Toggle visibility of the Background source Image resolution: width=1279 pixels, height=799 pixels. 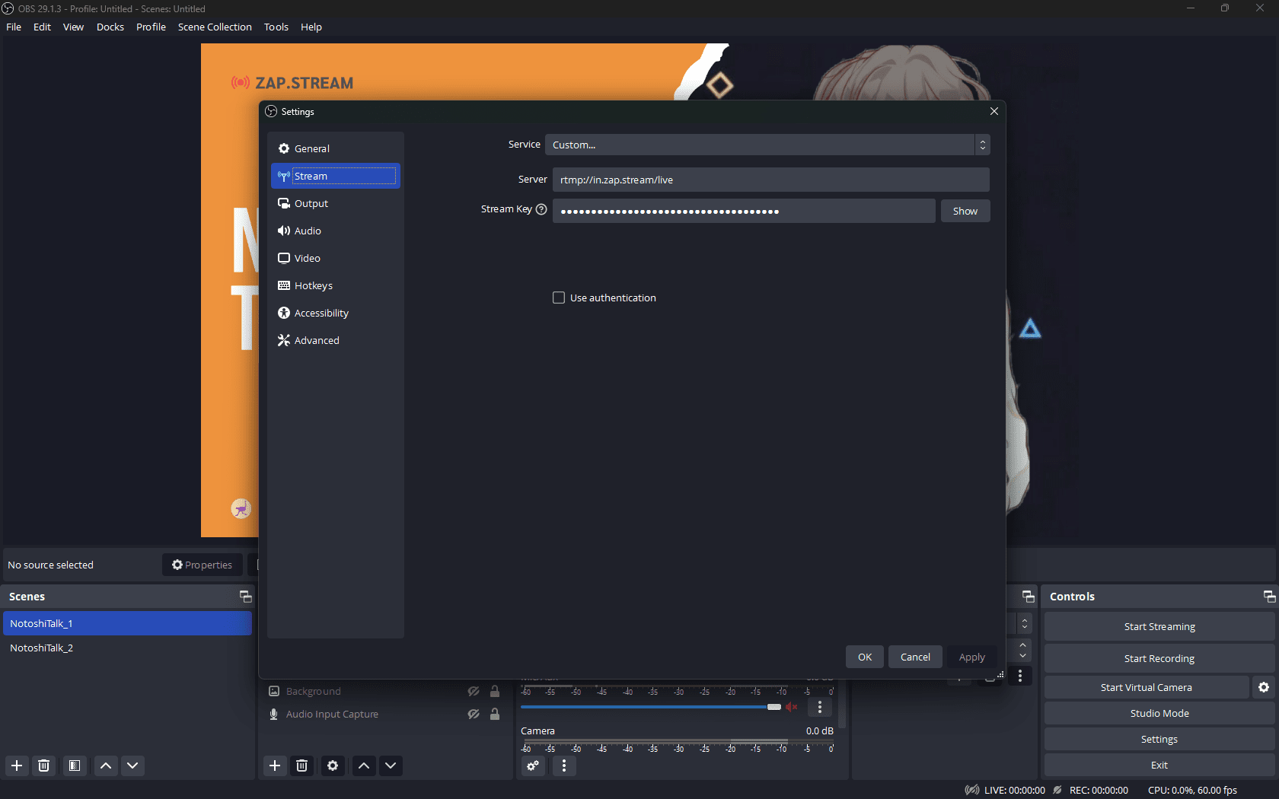point(474,691)
